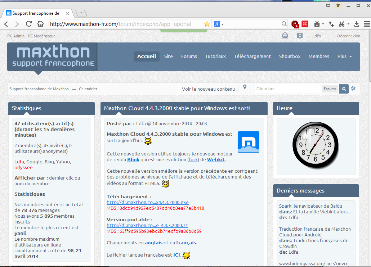Open the red Avira extension icon
The width and height of the screenshot is (371, 267).
point(305,24)
